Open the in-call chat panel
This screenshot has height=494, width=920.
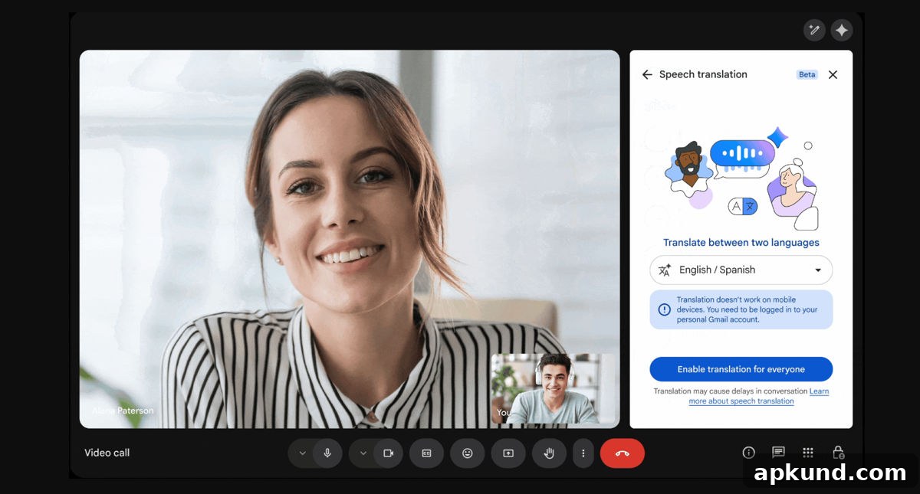click(x=778, y=453)
